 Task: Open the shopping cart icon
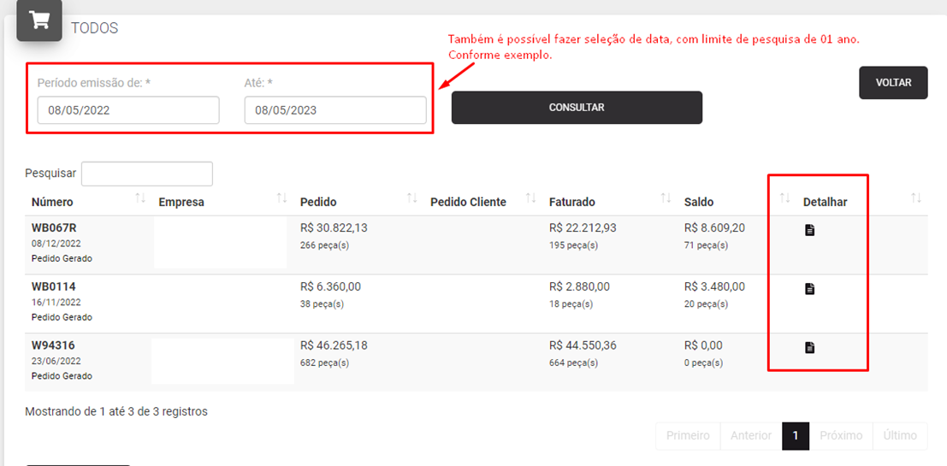pyautogui.click(x=39, y=21)
